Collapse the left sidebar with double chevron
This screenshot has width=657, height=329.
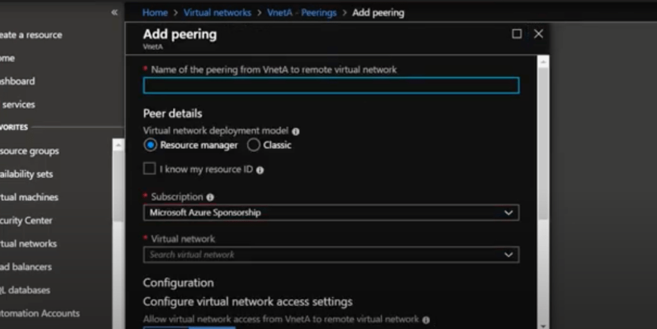[114, 12]
